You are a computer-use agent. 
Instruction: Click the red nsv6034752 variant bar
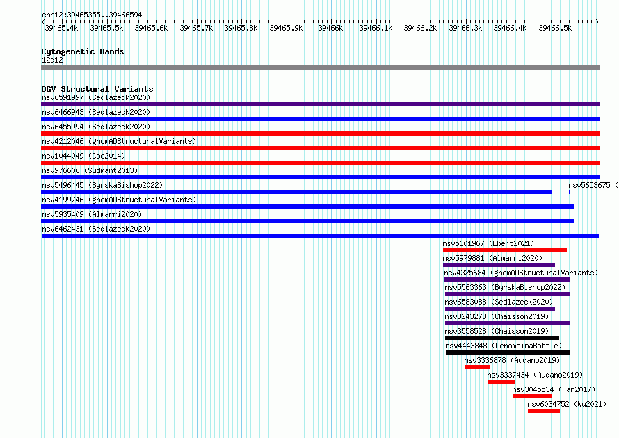(x=544, y=411)
